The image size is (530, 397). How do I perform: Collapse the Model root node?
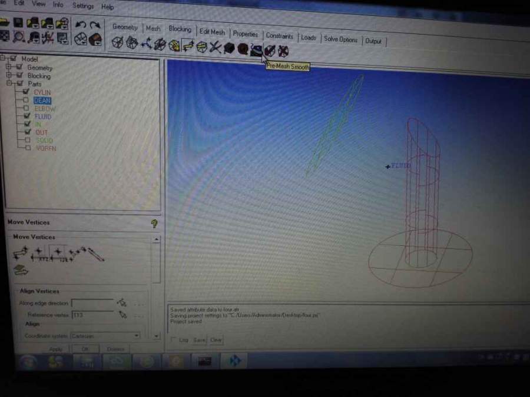pyautogui.click(x=3, y=58)
